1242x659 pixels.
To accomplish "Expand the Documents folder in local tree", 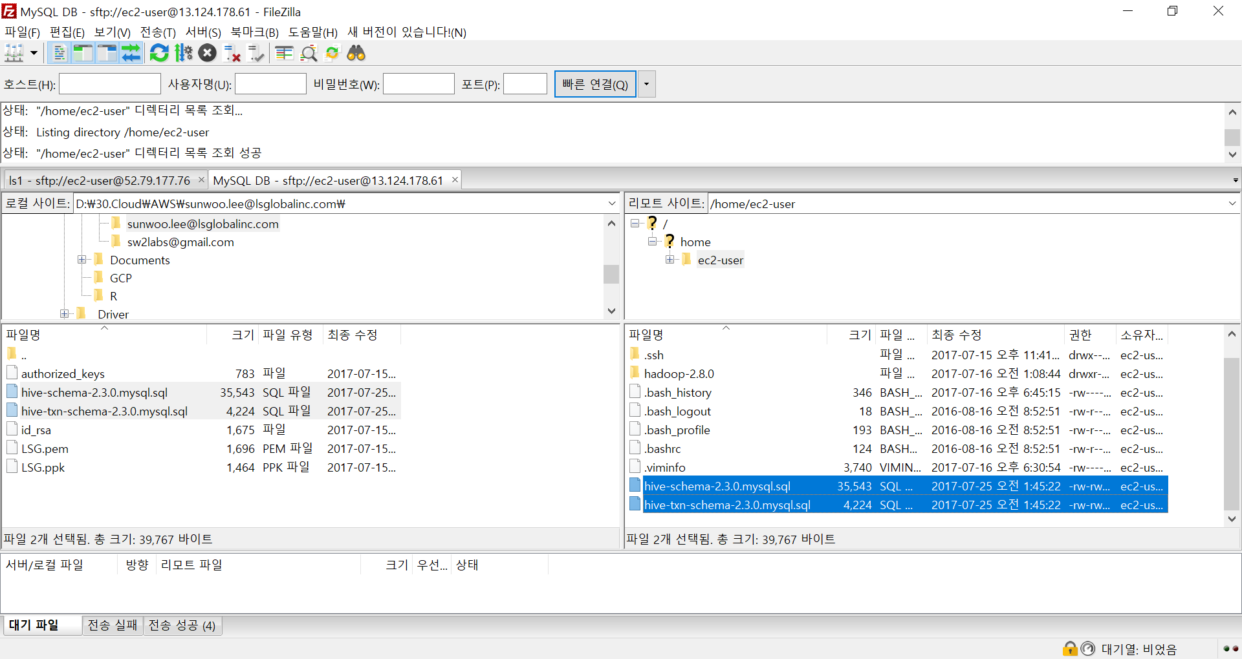I will [x=82, y=260].
